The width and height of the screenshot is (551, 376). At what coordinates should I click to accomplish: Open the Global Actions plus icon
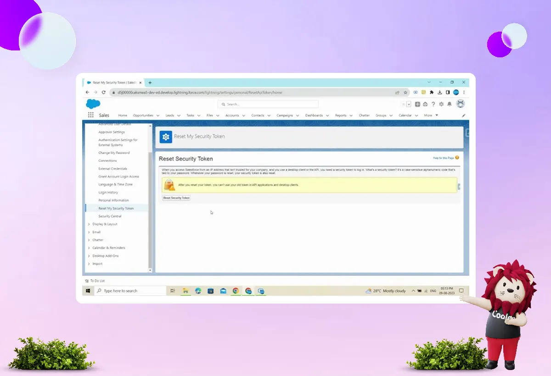coord(418,104)
